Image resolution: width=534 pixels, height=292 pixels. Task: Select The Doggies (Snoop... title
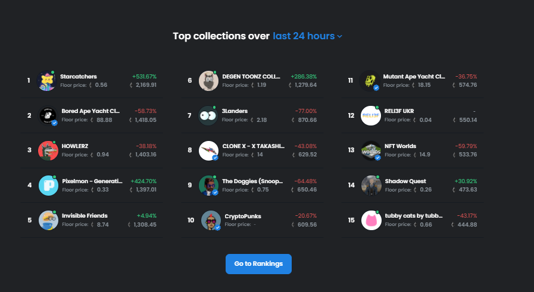coord(252,181)
